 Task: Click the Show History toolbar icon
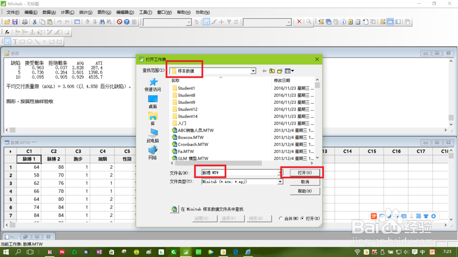(x=350, y=22)
